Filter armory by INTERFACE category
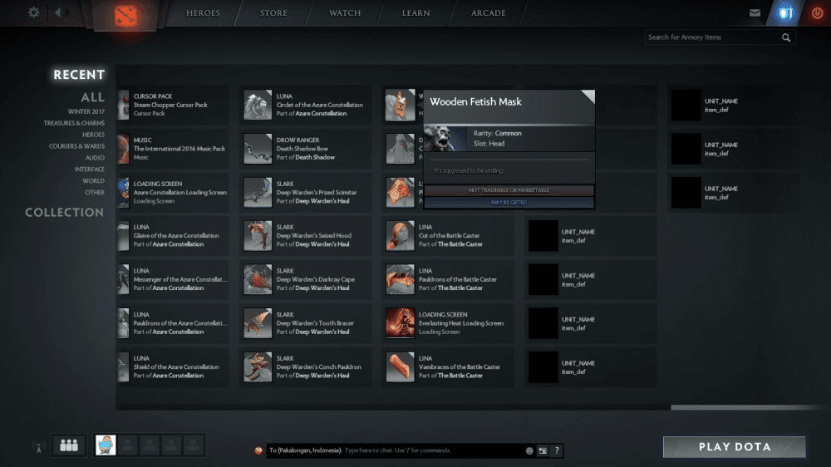This screenshot has width=831, height=467. 89,170
